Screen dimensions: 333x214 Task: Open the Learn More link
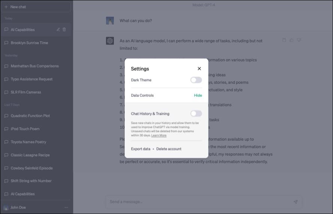[x=159, y=135]
